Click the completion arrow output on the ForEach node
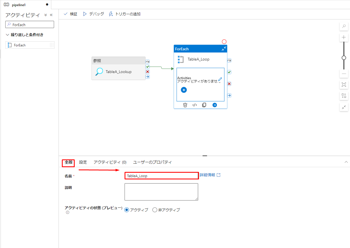Image resolution: width=350 pixels, height=248 pixels. [x=229, y=95]
